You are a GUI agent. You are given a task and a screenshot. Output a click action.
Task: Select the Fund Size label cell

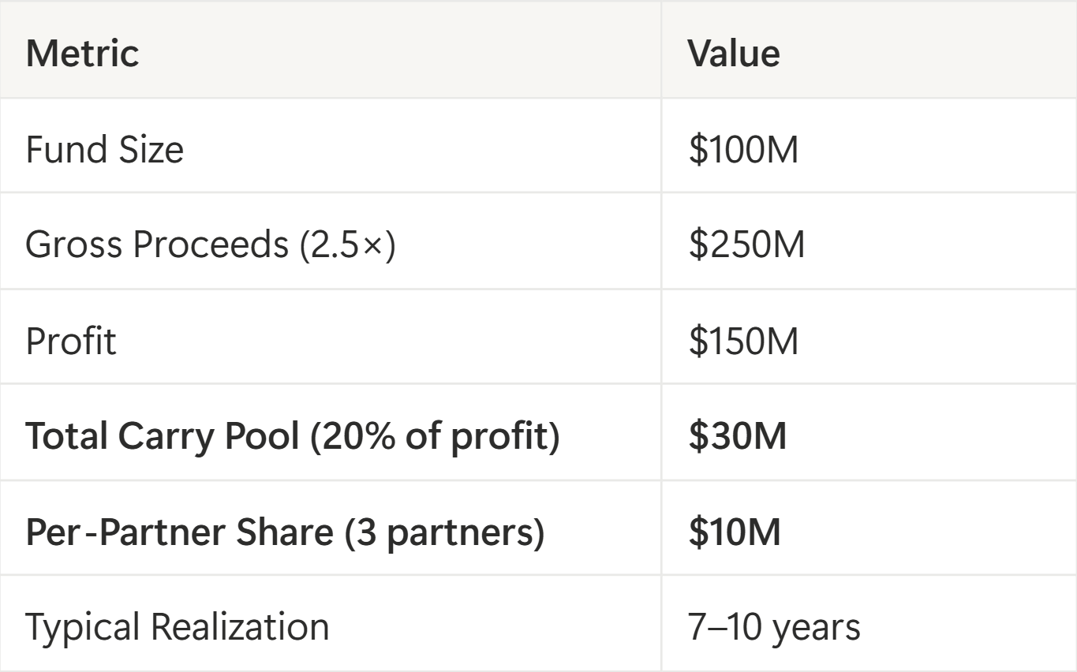pos(104,149)
